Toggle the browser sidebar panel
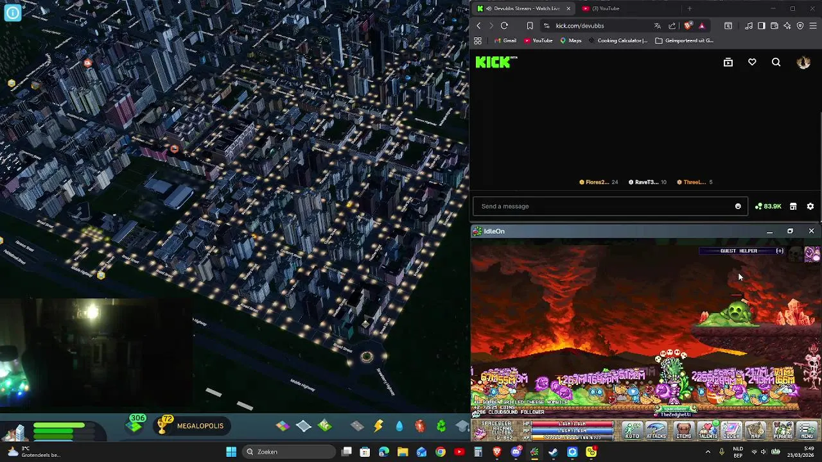 [x=762, y=26]
